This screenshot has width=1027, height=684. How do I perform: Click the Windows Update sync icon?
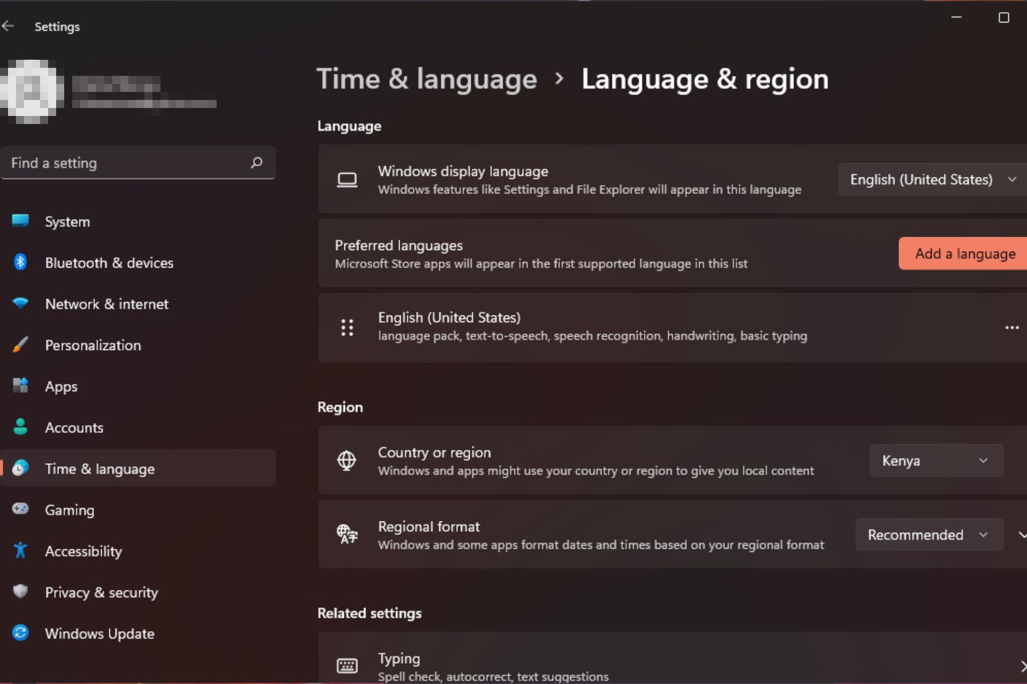[20, 633]
